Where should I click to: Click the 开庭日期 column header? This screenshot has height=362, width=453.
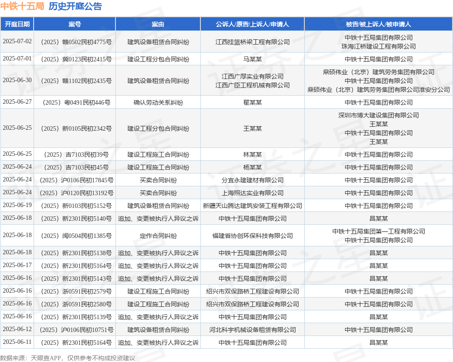(17, 24)
